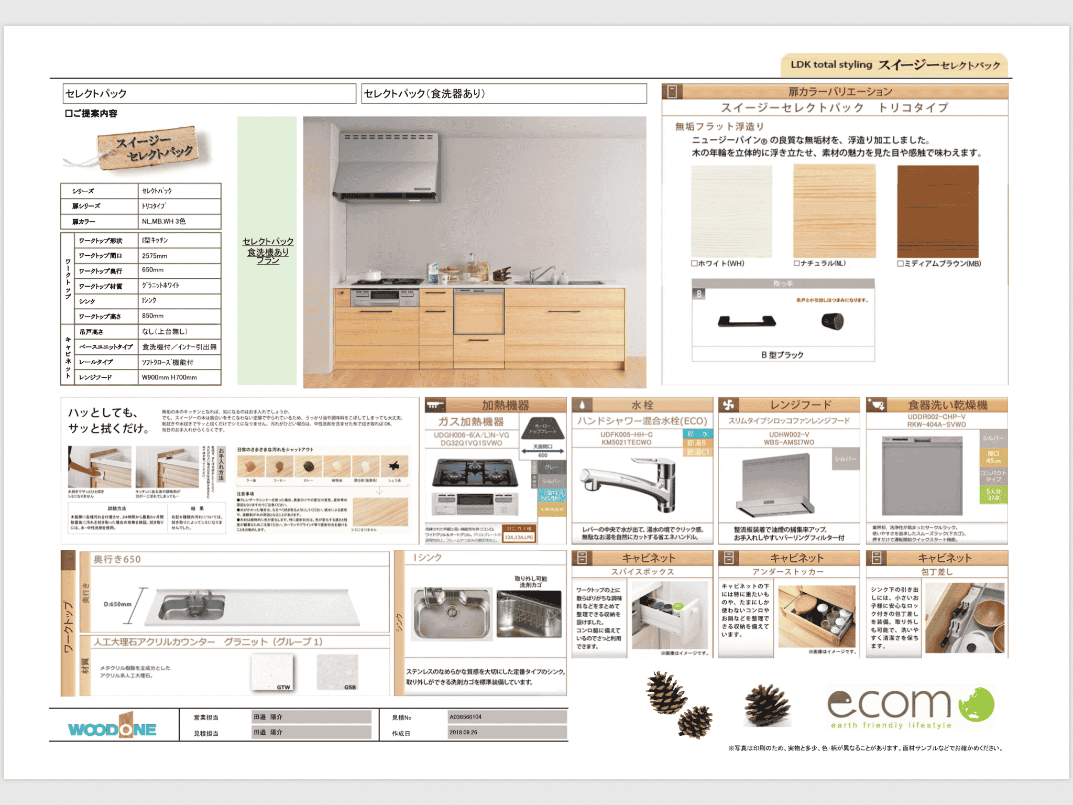1073x805 pixels.
Task: Check the ミディアムブラウン(MB) color checkbox
Action: pyautogui.click(x=900, y=264)
